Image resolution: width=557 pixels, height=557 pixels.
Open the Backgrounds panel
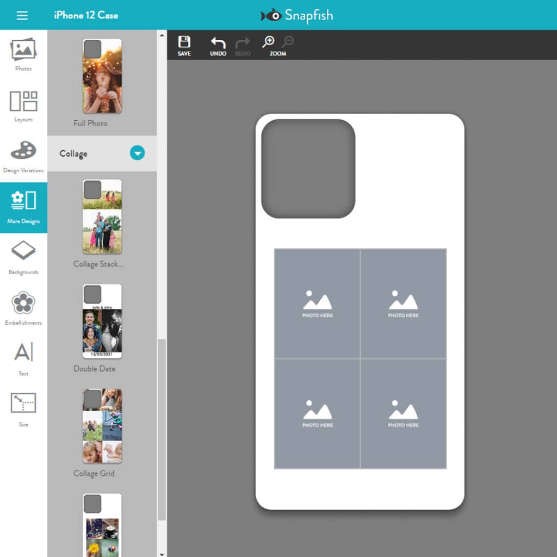tap(22, 256)
